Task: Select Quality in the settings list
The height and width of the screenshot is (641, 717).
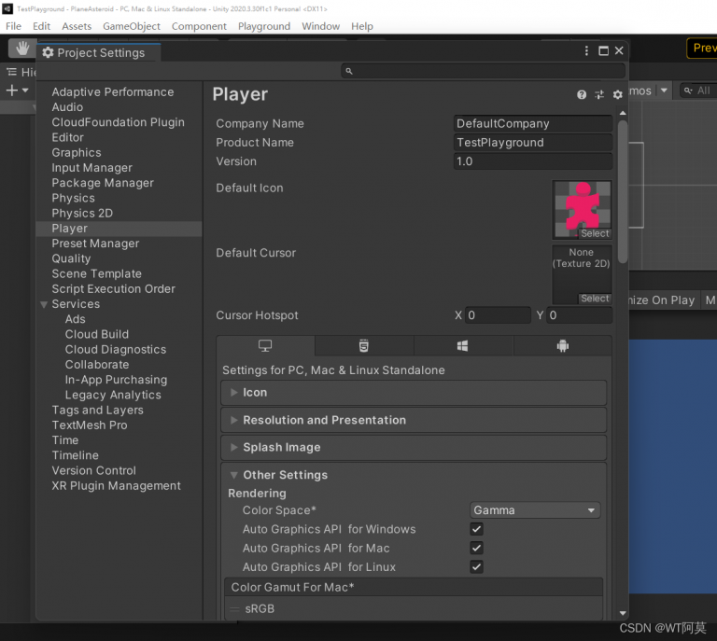Action: pos(71,258)
